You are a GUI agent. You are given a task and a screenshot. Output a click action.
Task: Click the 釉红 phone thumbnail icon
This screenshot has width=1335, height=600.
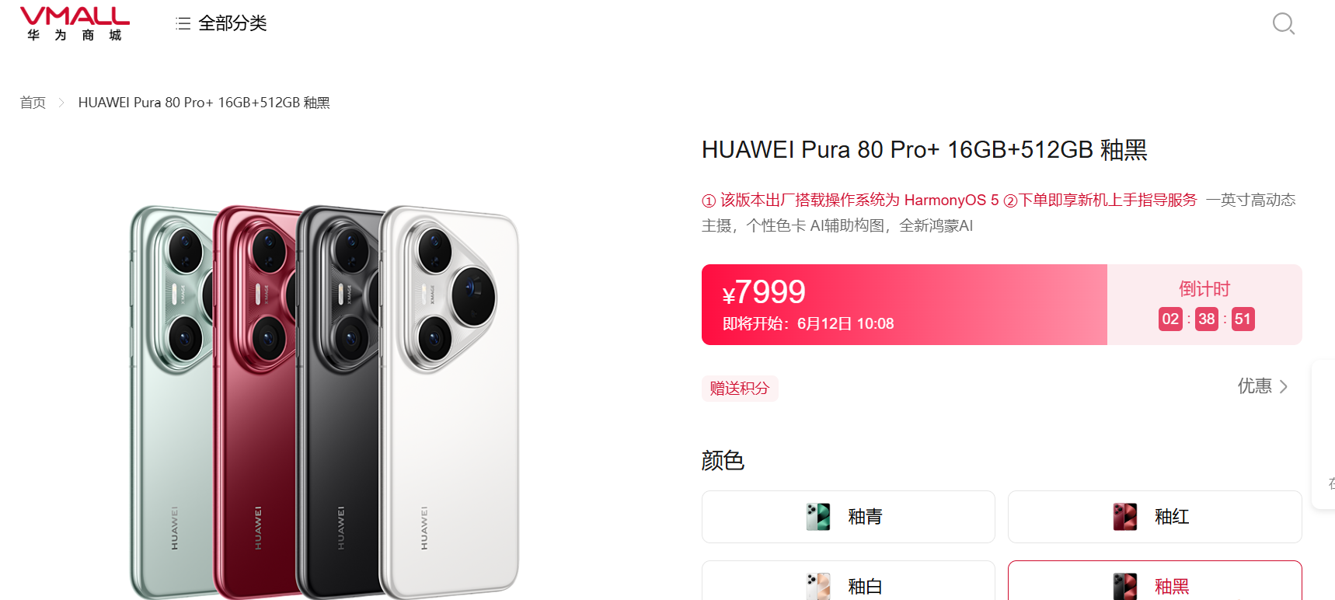tap(1125, 517)
